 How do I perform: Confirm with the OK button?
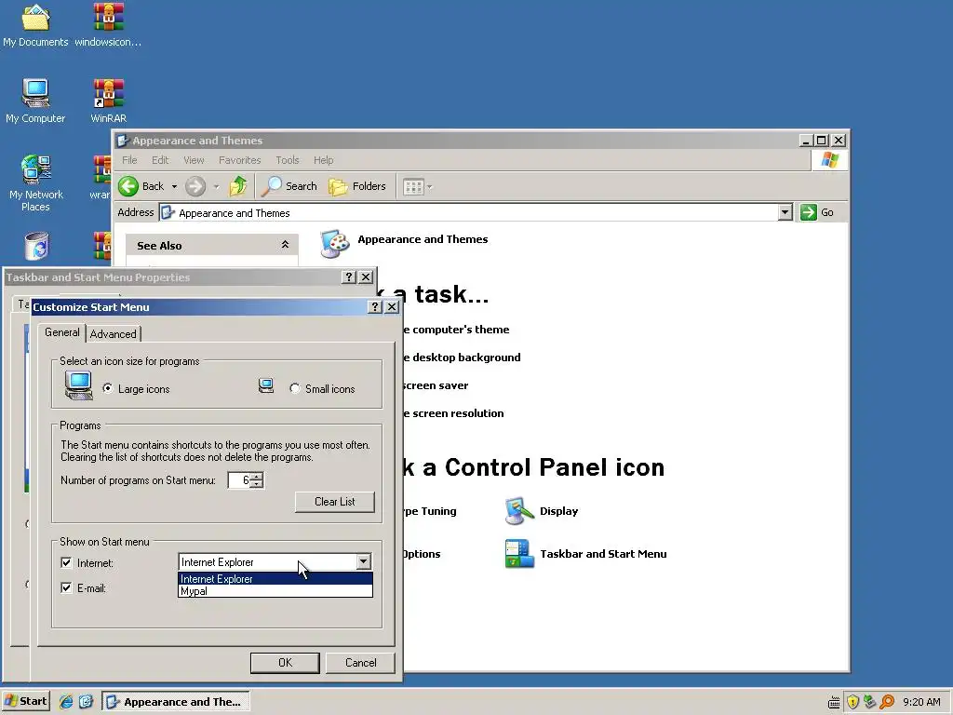[285, 663]
